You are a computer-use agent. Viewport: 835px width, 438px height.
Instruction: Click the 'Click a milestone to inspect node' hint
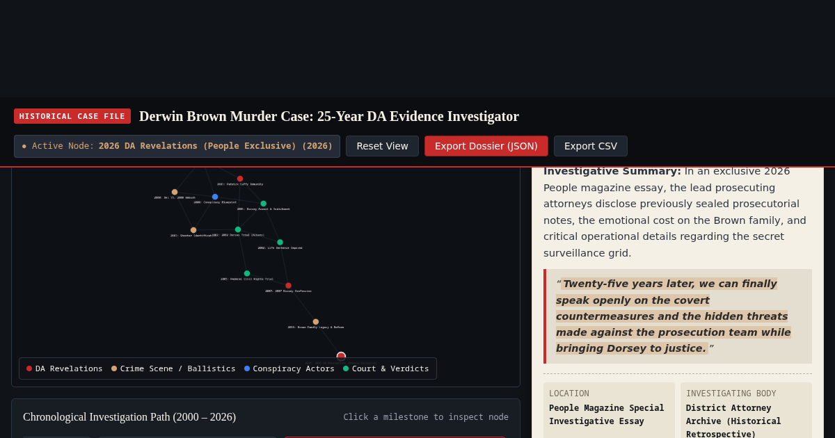click(426, 417)
